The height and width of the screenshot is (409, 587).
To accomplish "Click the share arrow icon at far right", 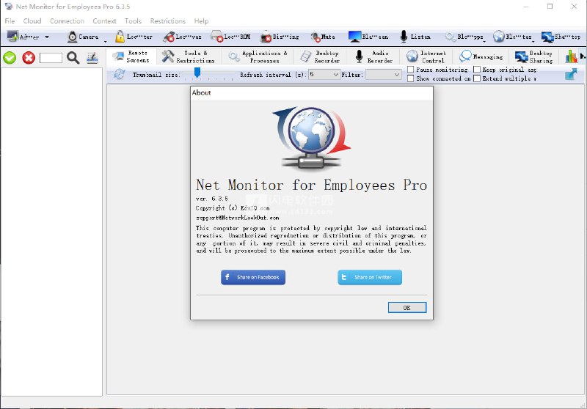I will pyautogui.click(x=571, y=74).
